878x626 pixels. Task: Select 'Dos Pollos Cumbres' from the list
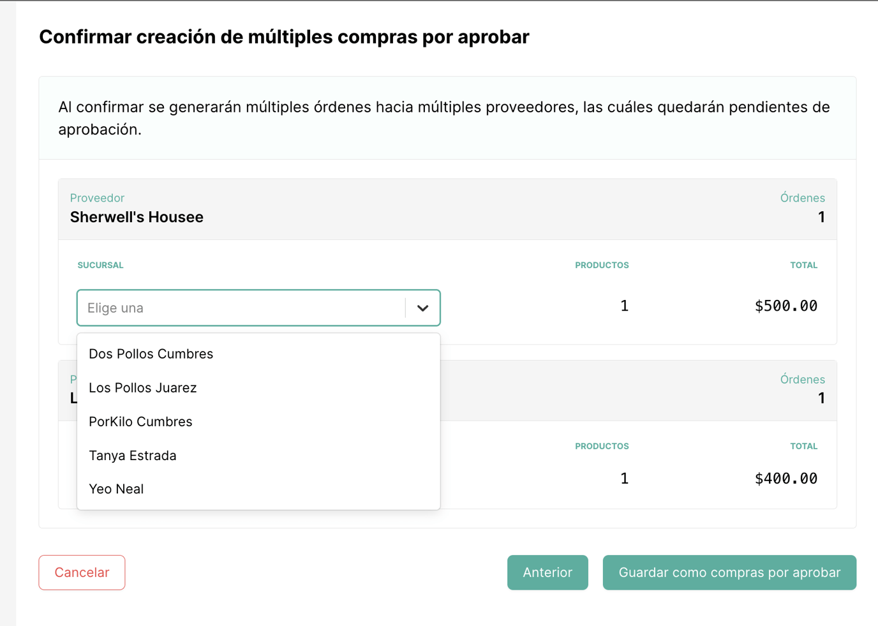[x=151, y=354]
